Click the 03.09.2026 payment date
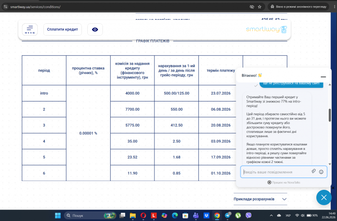337x221 pixels. point(221,141)
